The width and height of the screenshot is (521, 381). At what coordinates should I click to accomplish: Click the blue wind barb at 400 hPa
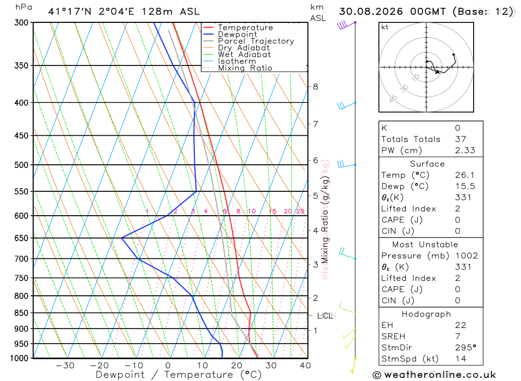click(x=346, y=106)
